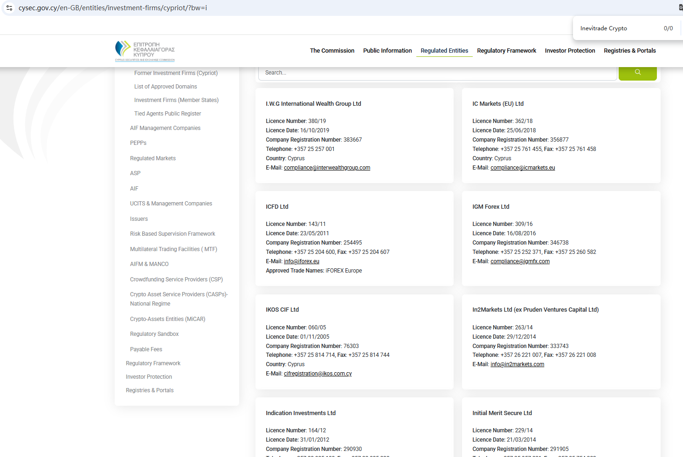The height and width of the screenshot is (457, 683).
Task: Open Regulatory Framework top menu
Action: tap(506, 51)
